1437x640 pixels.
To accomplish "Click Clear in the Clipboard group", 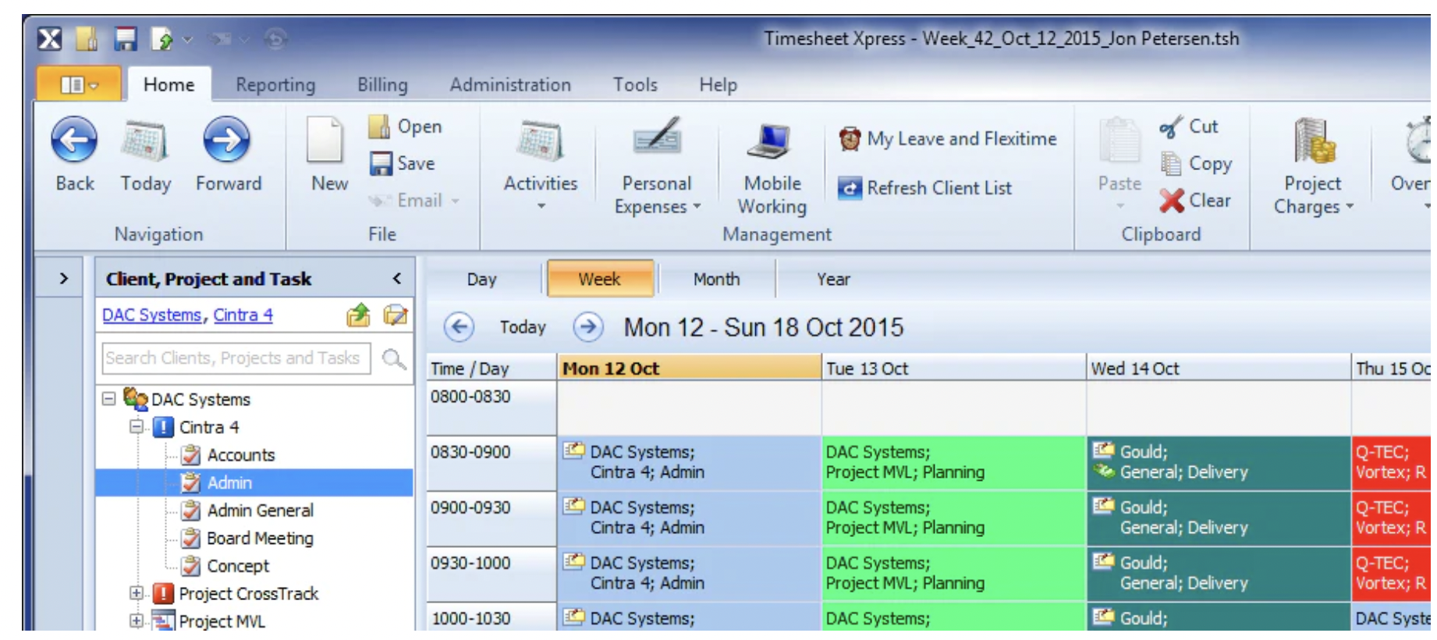I will pos(1195,201).
